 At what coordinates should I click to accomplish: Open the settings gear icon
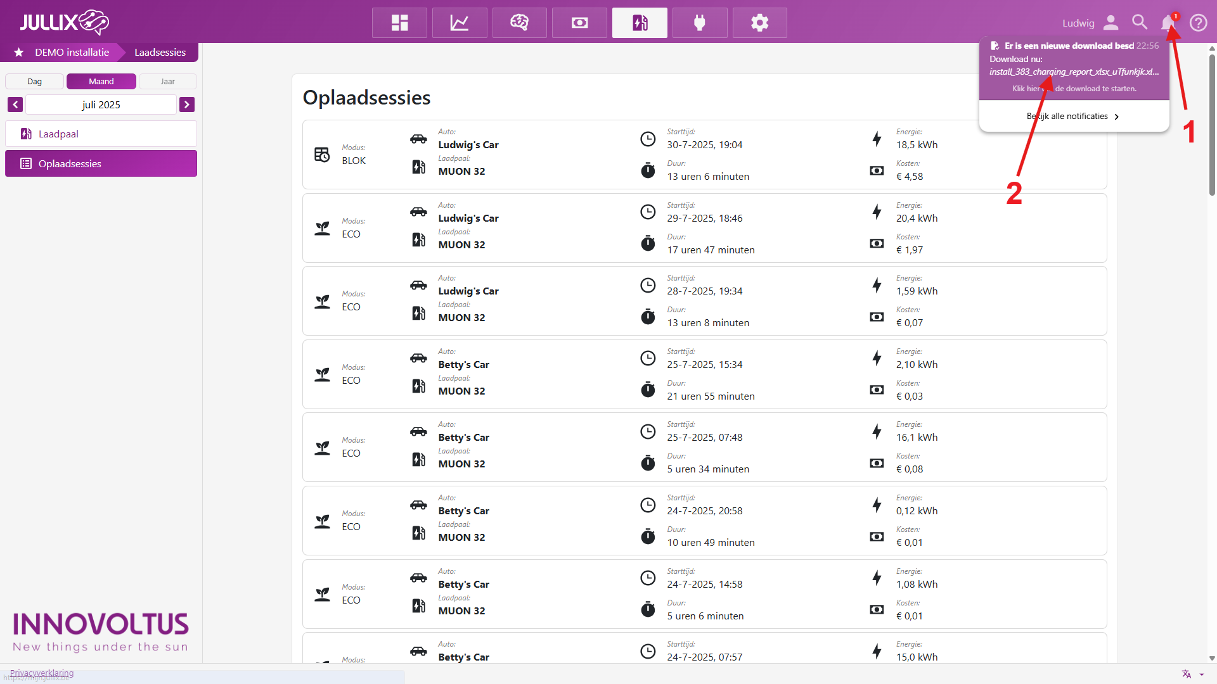tap(759, 23)
